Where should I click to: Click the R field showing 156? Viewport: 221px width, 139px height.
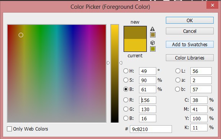coord(147,100)
